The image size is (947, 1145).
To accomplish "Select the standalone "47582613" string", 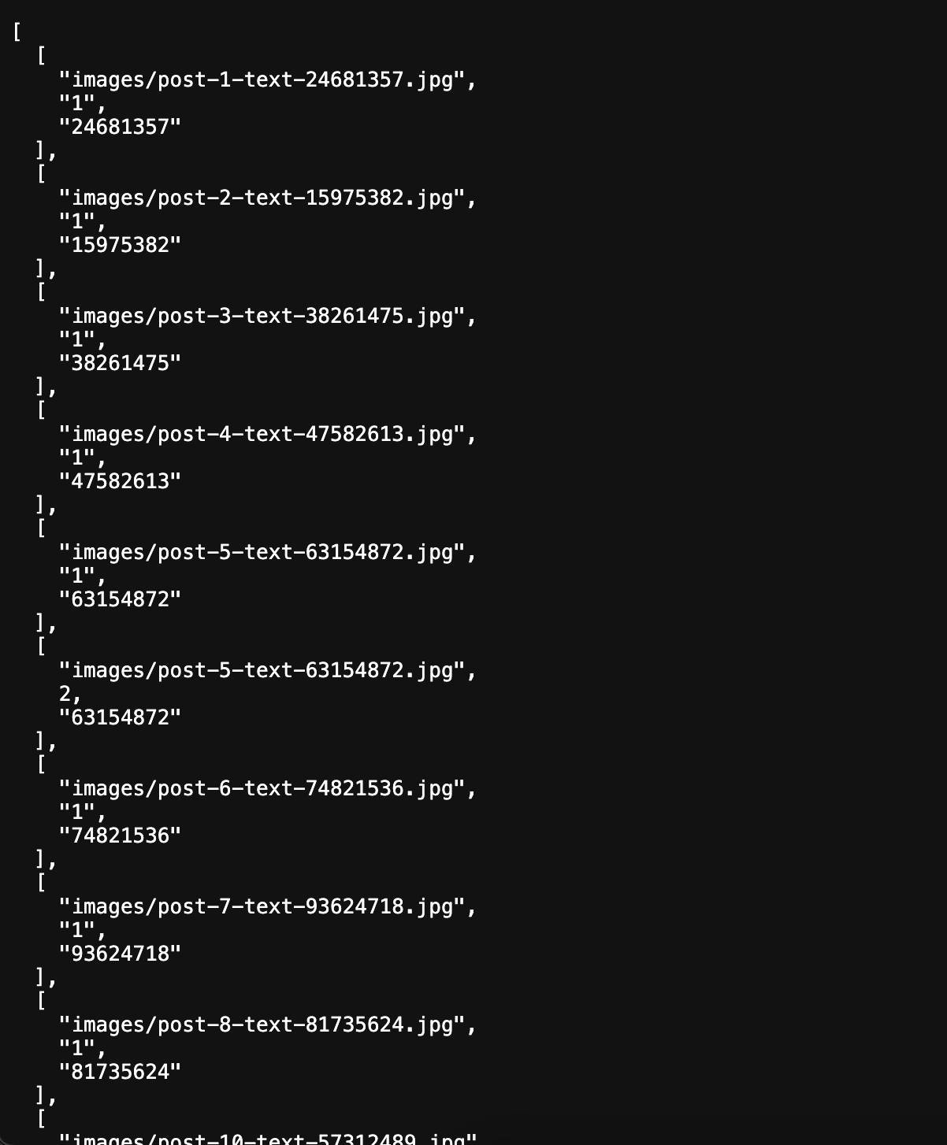I will (120, 481).
